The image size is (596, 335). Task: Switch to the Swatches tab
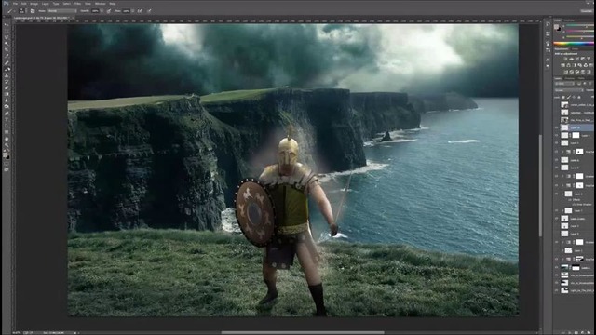click(x=569, y=20)
